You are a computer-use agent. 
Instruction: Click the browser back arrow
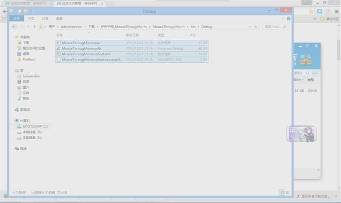pos(5,11)
